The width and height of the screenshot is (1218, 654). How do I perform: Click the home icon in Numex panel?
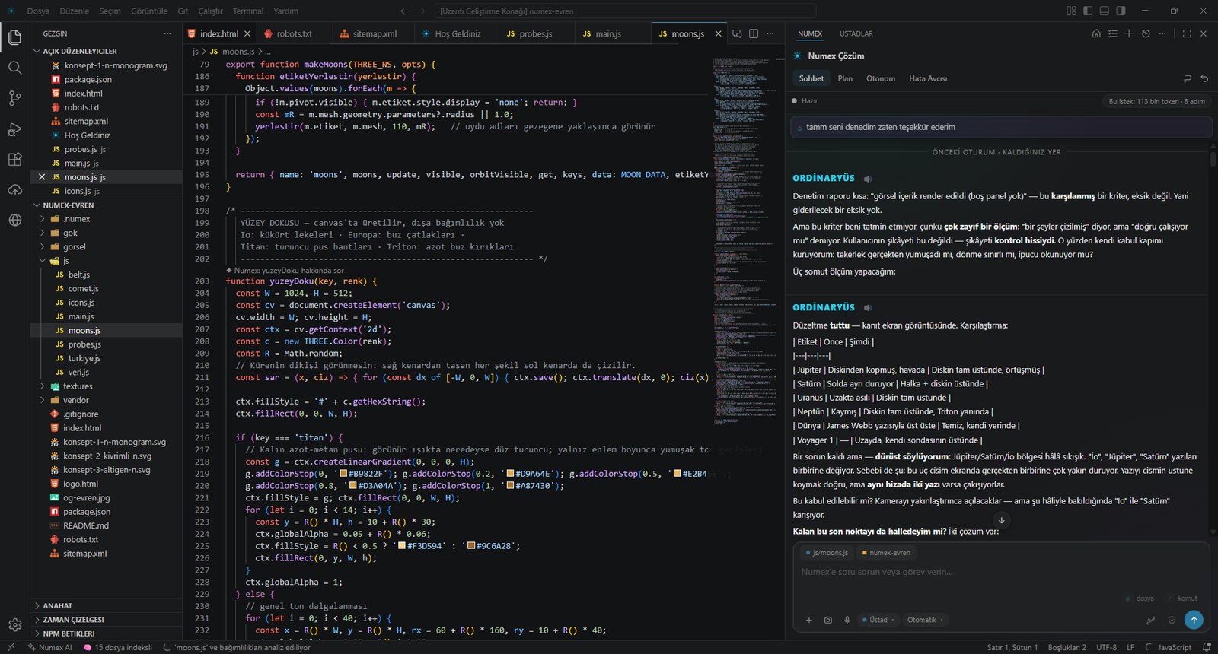[x=1096, y=33]
